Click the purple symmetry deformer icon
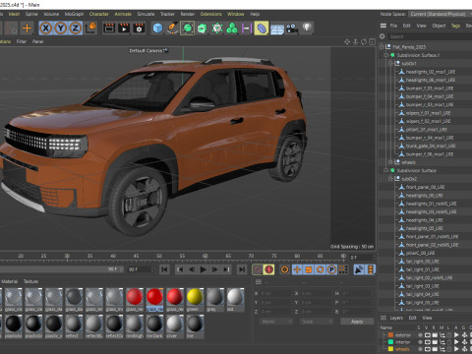 pyautogui.click(x=246, y=29)
